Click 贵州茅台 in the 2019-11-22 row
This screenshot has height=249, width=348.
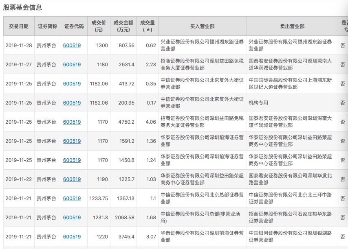46,179
